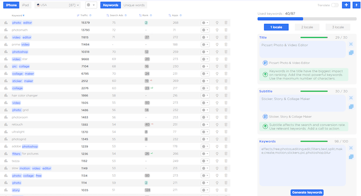Click the lightbulb icon in story row
The height and width of the screenshot is (196, 361).
coord(217,190)
